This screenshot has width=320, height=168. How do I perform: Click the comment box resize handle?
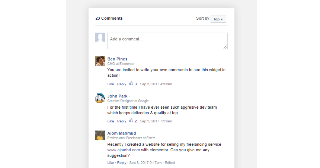click(x=225, y=47)
